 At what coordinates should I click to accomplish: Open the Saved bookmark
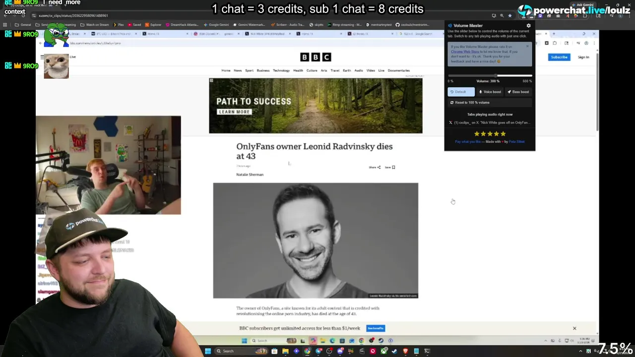pyautogui.click(x=134, y=24)
